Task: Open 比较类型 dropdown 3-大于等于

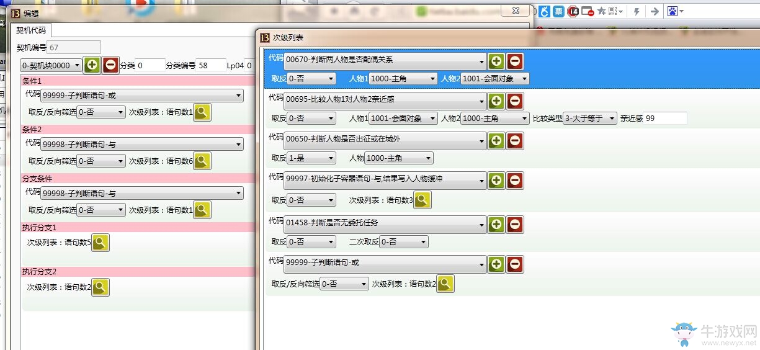Action: point(590,118)
